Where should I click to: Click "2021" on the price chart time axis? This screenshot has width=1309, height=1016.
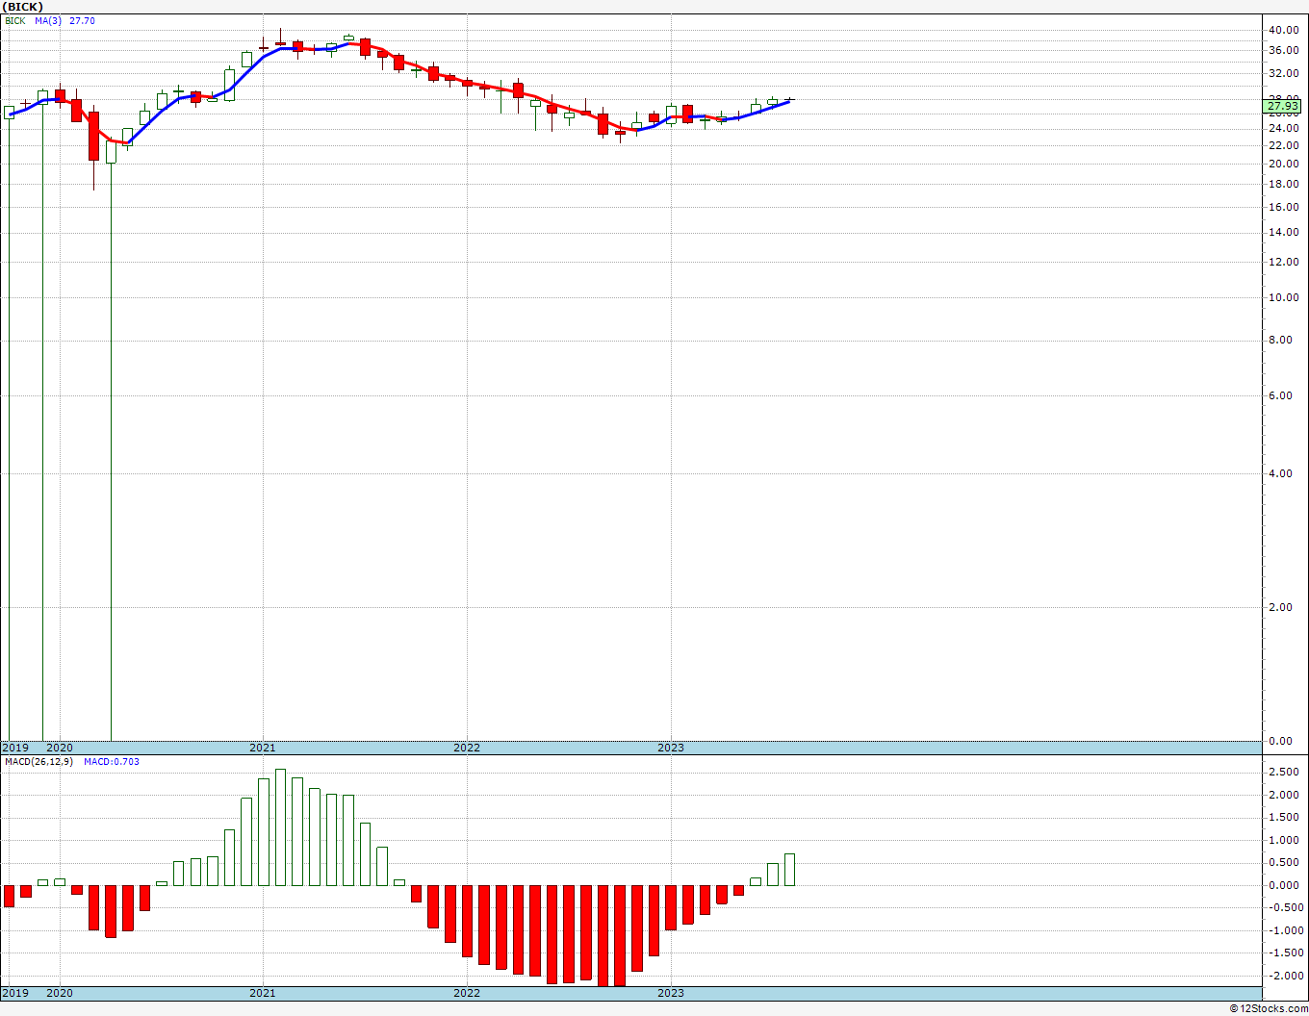tap(263, 748)
